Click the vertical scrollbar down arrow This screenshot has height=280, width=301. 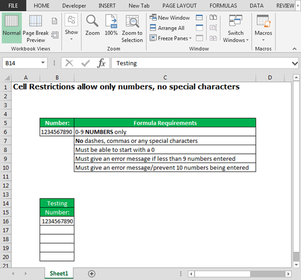click(x=296, y=265)
